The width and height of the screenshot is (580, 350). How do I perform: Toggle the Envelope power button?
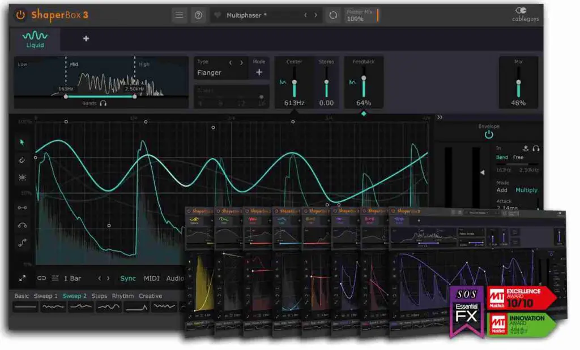pyautogui.click(x=489, y=135)
